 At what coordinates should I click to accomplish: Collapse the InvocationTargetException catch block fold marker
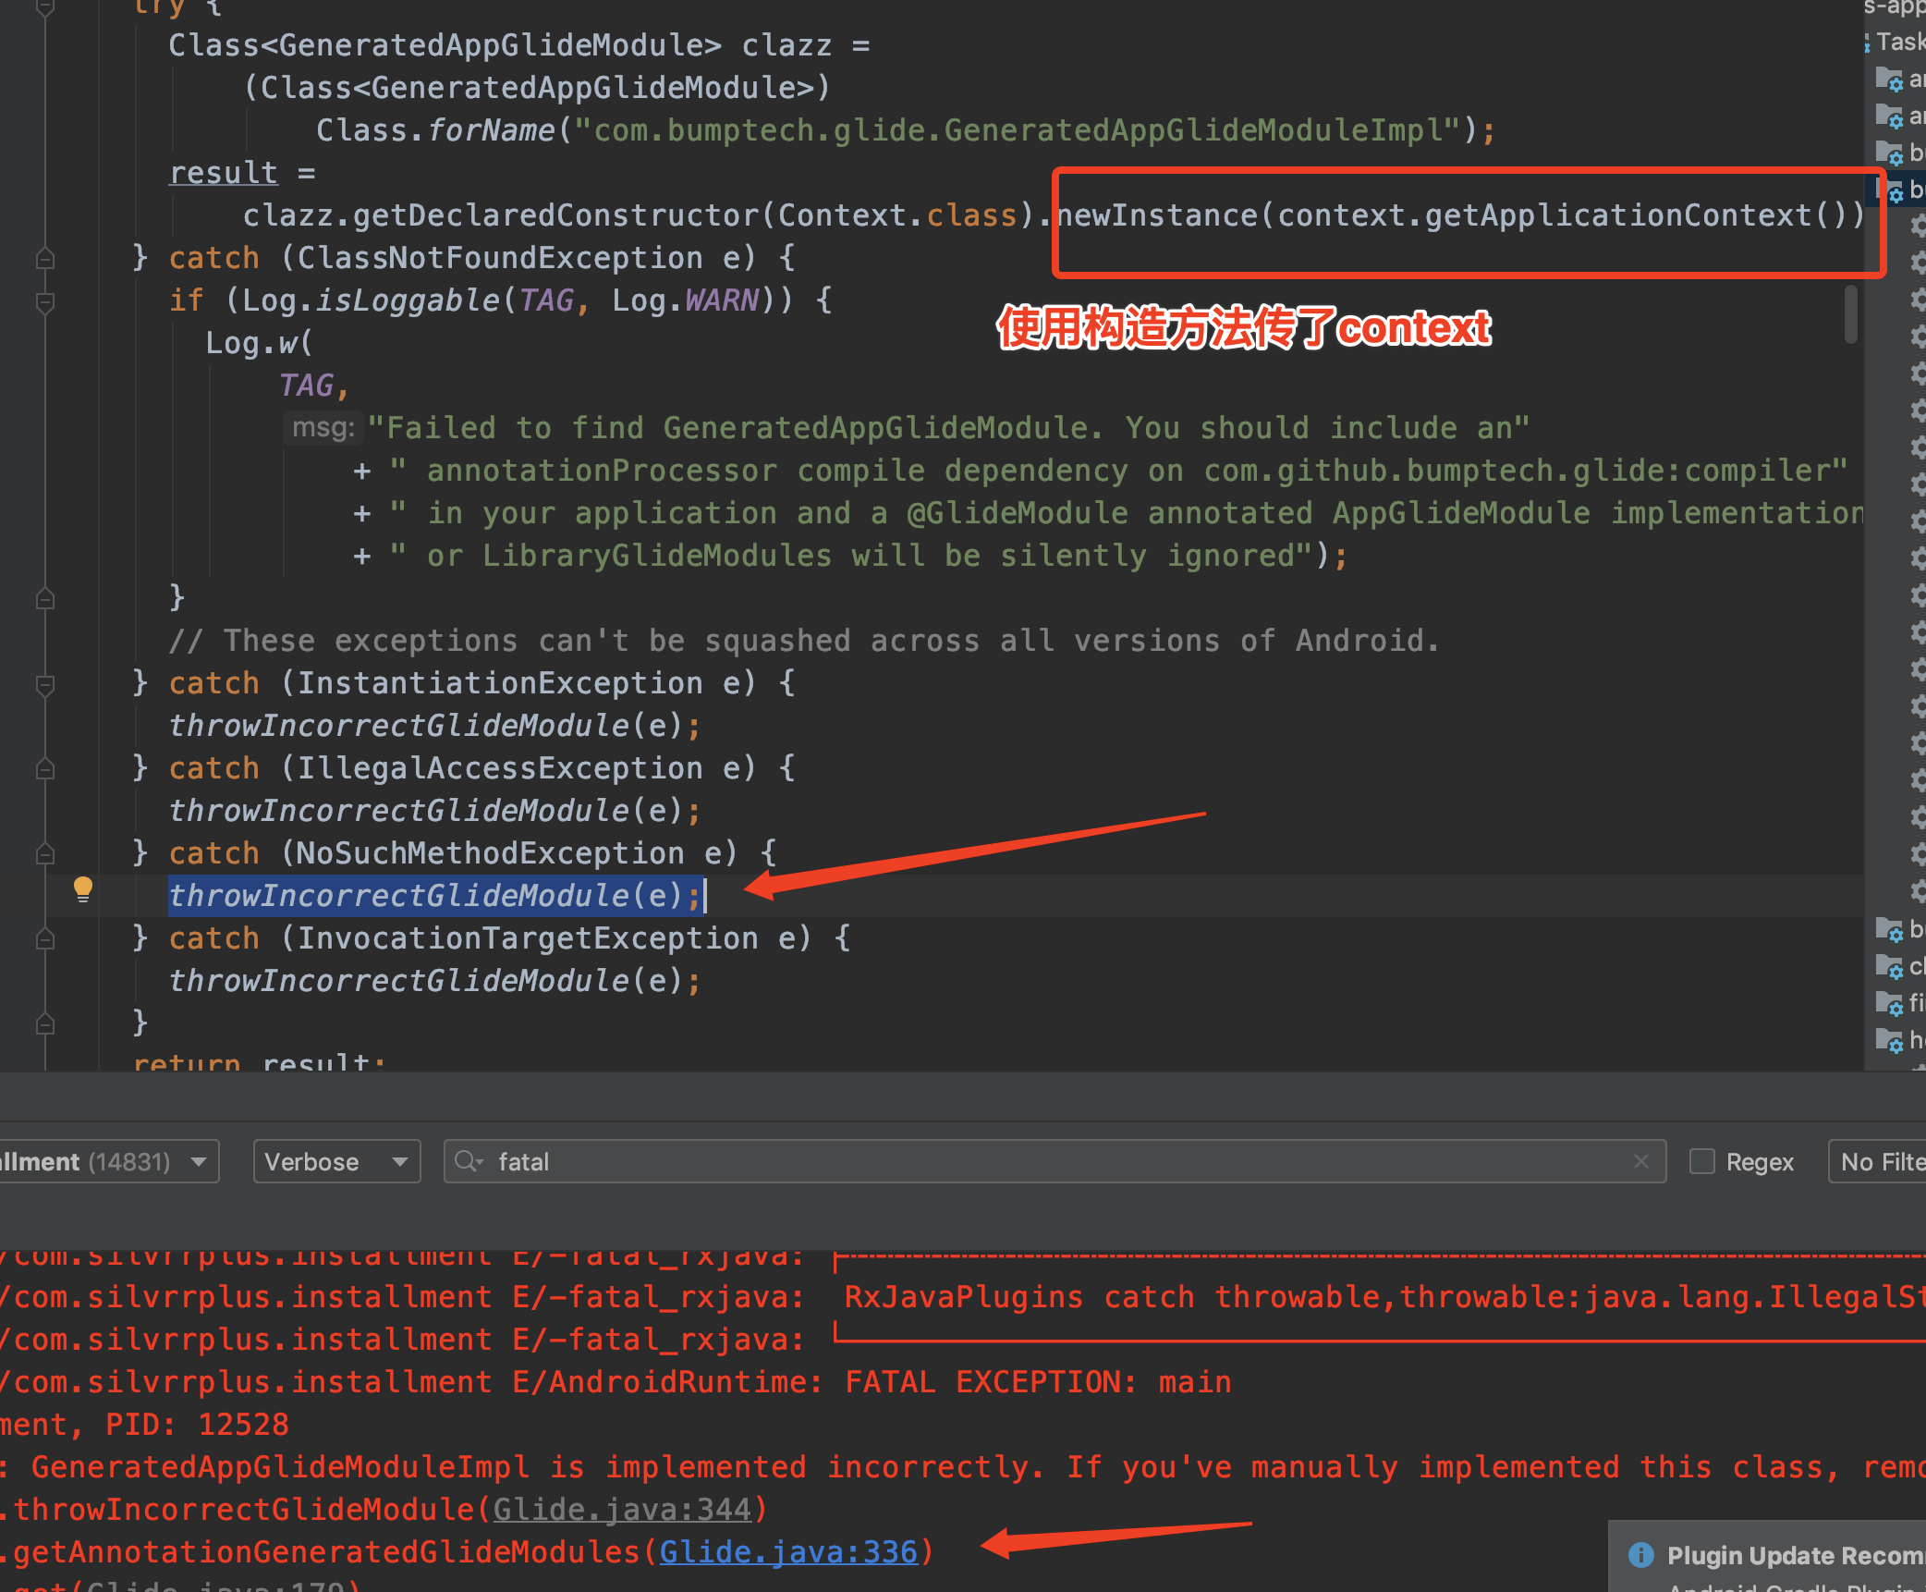click(x=43, y=938)
